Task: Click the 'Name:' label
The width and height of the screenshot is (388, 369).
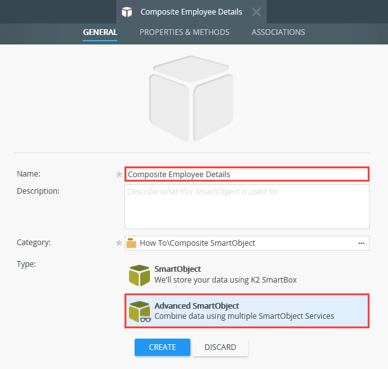Action: (x=29, y=174)
